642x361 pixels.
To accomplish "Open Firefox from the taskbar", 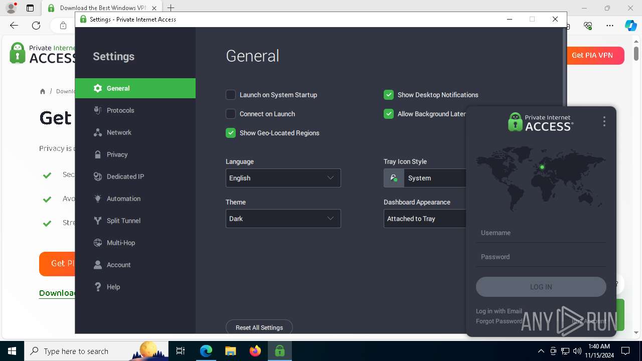I will (255, 351).
